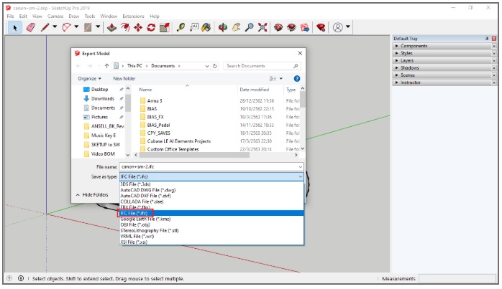Click the New folder button
Viewport: 502px width, 289px height.
coord(124,79)
